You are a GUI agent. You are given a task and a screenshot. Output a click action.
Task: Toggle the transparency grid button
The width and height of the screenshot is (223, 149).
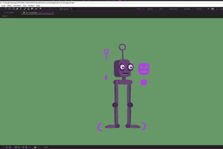[x=10, y=147]
